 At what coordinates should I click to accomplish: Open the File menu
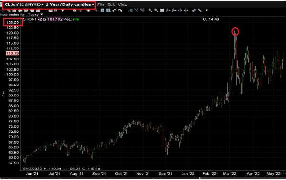tap(101, 5)
